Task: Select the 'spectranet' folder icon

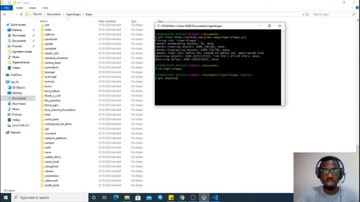Action: [42, 39]
